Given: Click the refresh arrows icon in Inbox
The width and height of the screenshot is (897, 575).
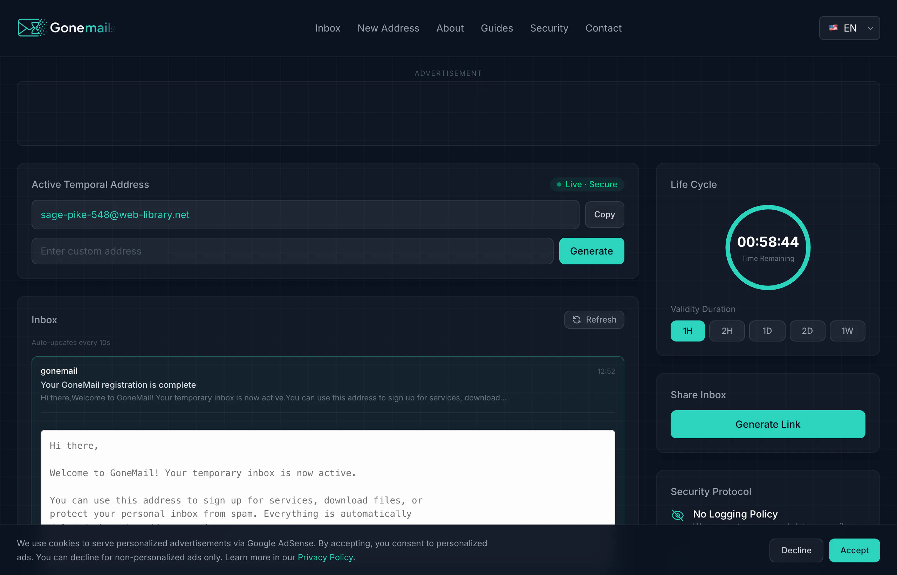Looking at the screenshot, I should 576,320.
